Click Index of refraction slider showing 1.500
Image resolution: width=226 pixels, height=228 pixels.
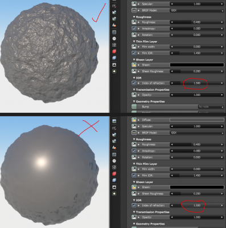197,83
